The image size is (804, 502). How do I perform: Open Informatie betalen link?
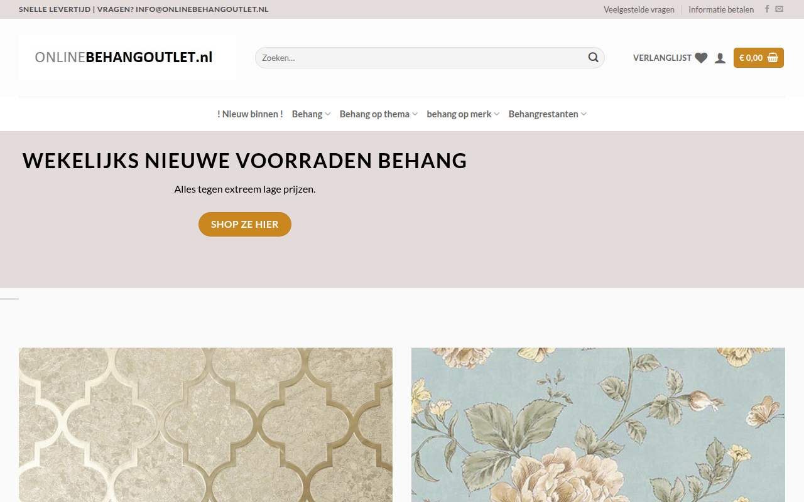tap(721, 9)
